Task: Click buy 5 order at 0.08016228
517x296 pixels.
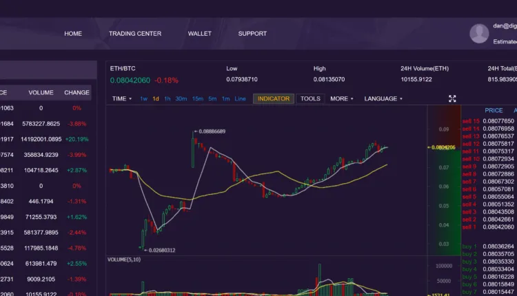Action: (x=488, y=277)
